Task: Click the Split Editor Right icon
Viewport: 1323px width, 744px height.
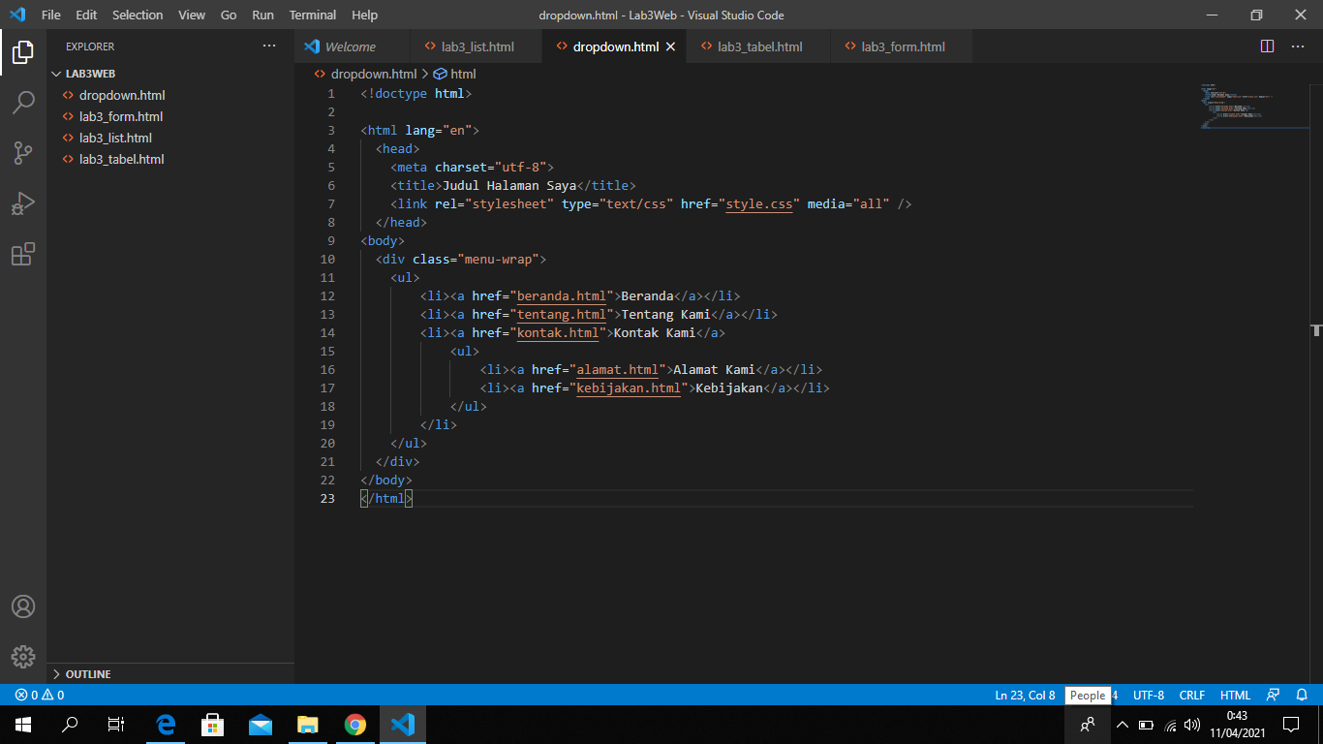Action: tap(1267, 46)
